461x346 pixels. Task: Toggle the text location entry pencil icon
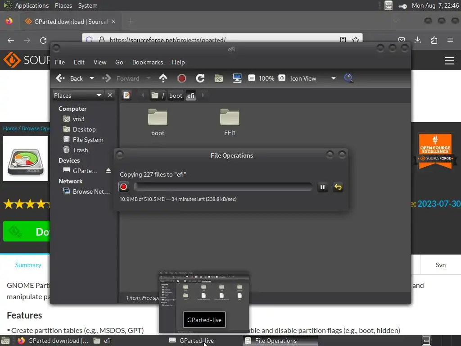tap(127, 96)
